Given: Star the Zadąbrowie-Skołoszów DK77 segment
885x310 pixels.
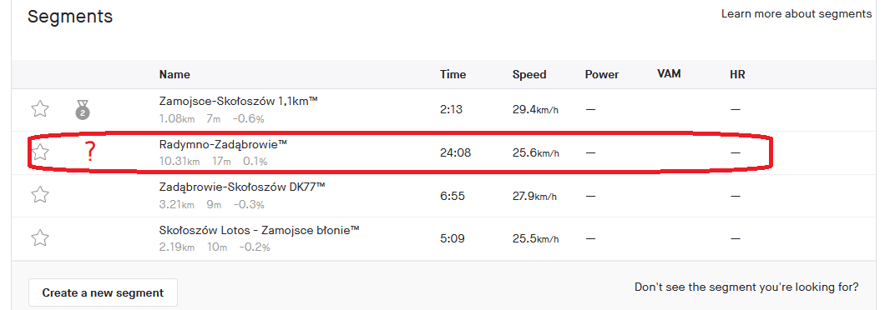Looking at the screenshot, I should pos(39,195).
